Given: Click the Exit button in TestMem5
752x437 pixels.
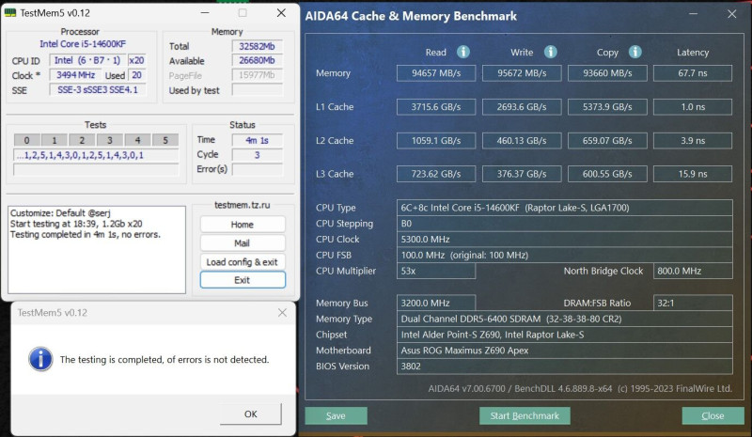Looking at the screenshot, I should (243, 280).
